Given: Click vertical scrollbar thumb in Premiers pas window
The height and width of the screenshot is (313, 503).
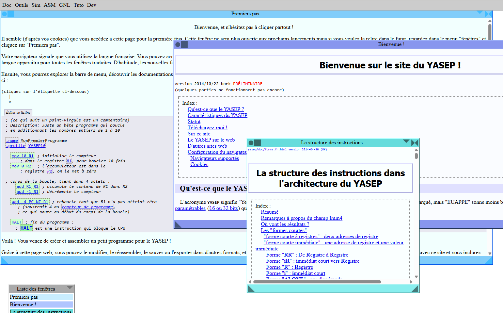Looking at the screenshot, I should pyautogui.click(x=490, y=32).
